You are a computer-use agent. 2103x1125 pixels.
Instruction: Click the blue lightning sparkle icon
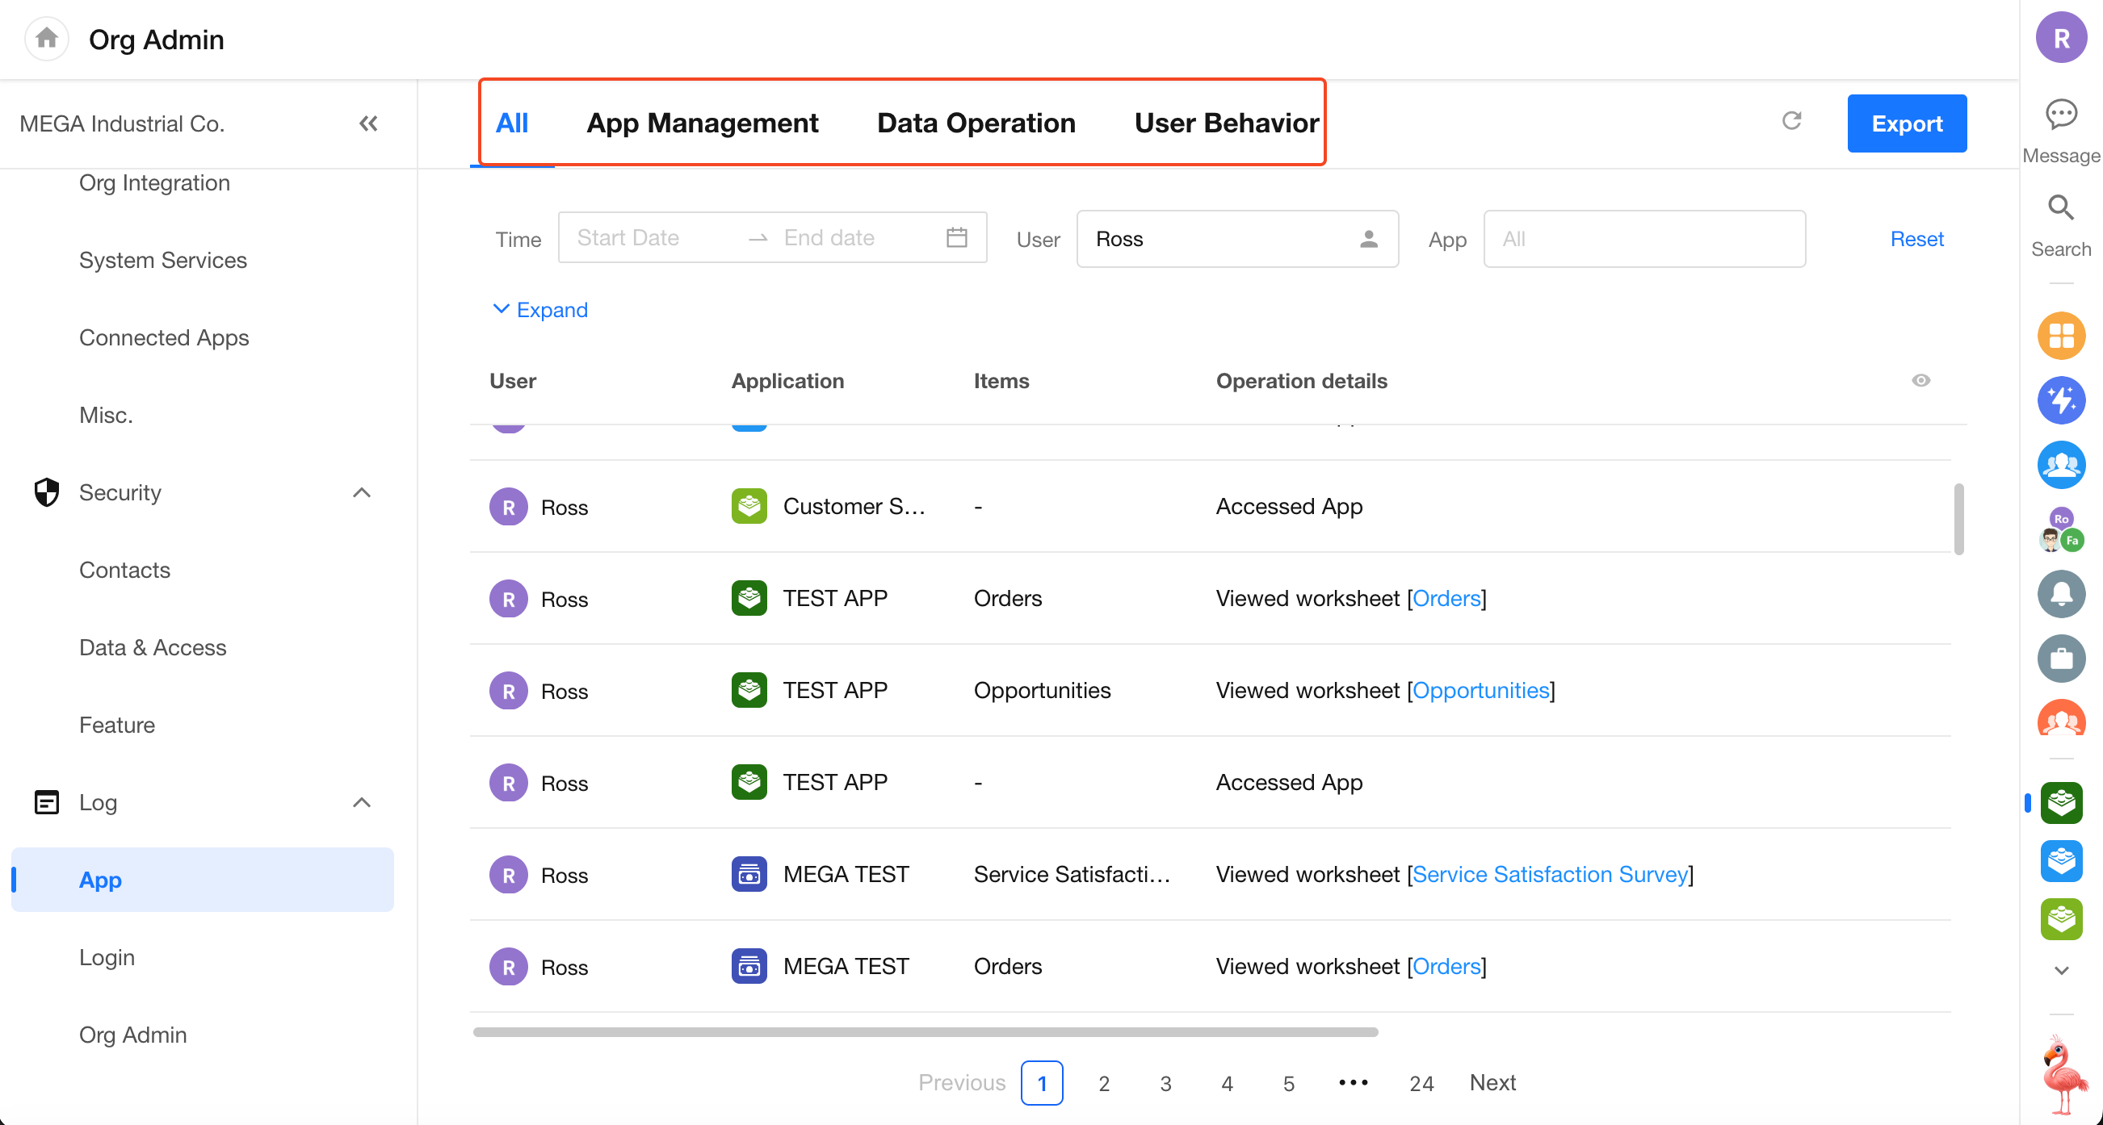tap(2060, 400)
